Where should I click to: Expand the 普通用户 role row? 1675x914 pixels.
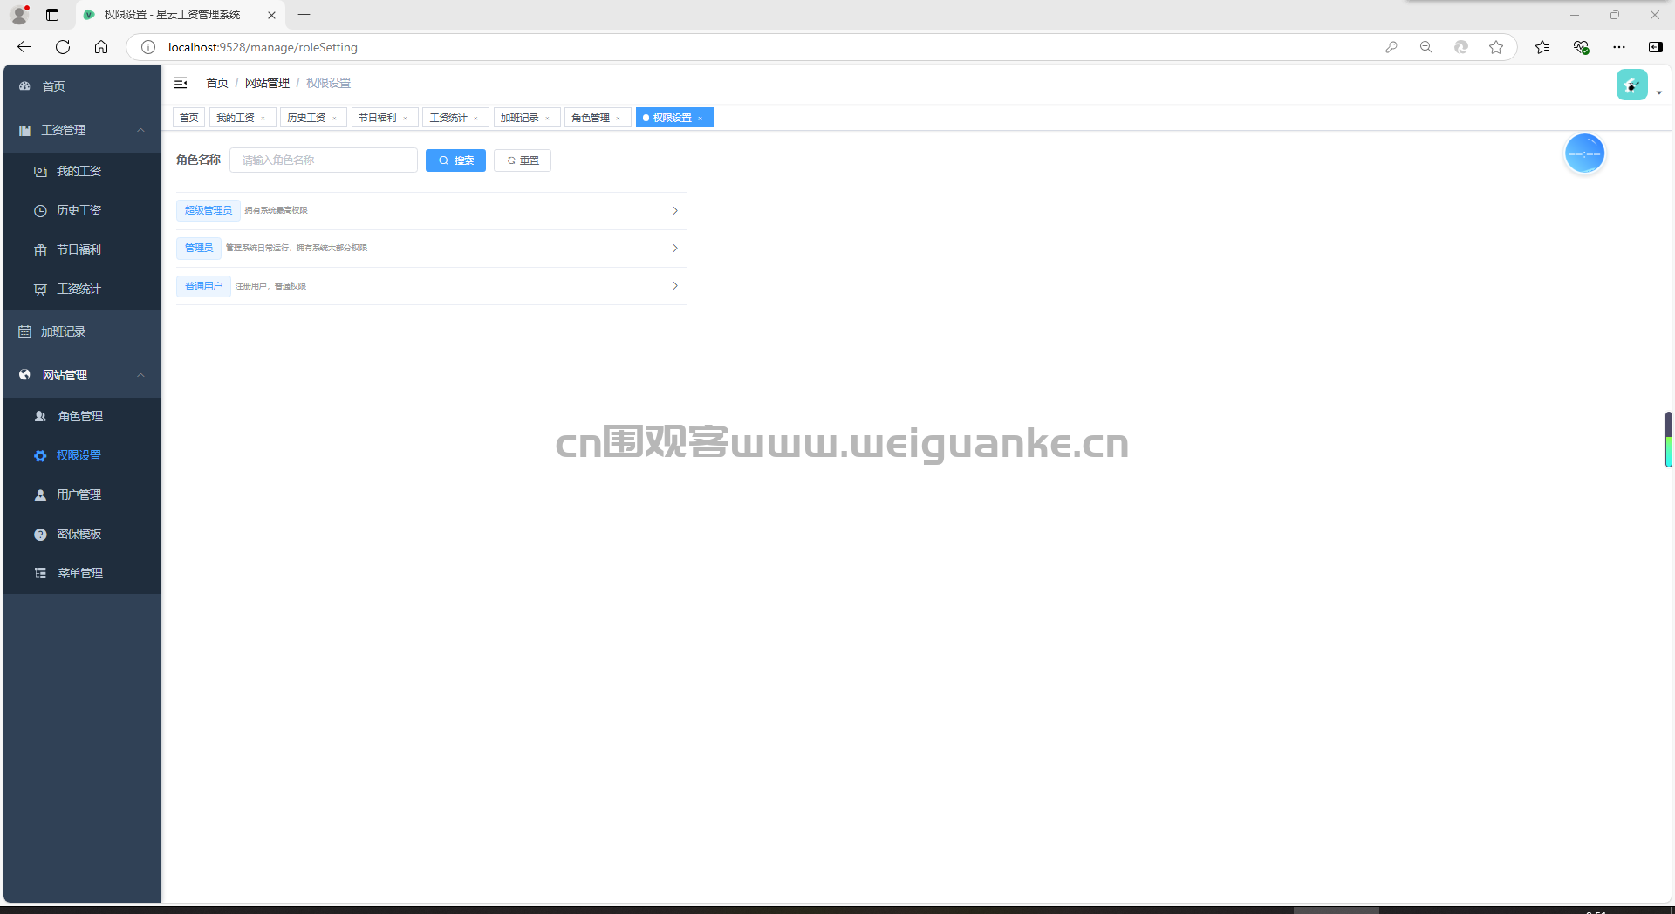[675, 286]
